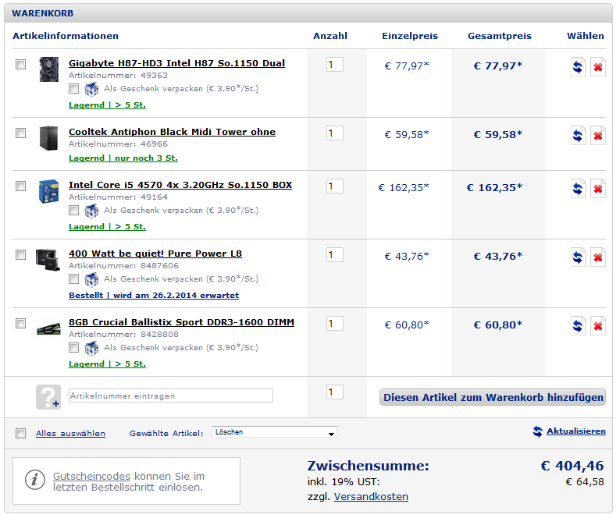This screenshot has width=616, height=518.
Task: Enable gift wrapping for Intel Core i5
Action: click(x=73, y=211)
